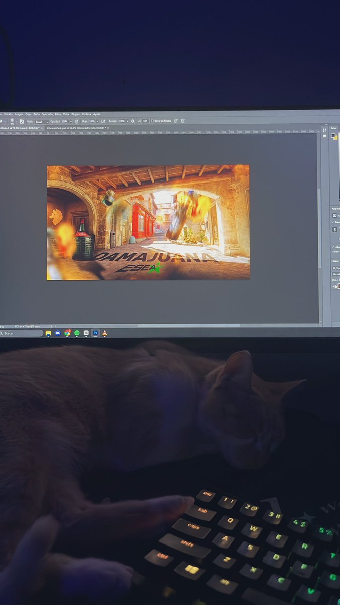Open the Plugins menu
This screenshot has height=605, width=340.
click(75, 114)
